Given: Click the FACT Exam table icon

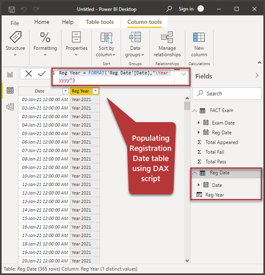Looking at the screenshot, I should click(202, 111).
